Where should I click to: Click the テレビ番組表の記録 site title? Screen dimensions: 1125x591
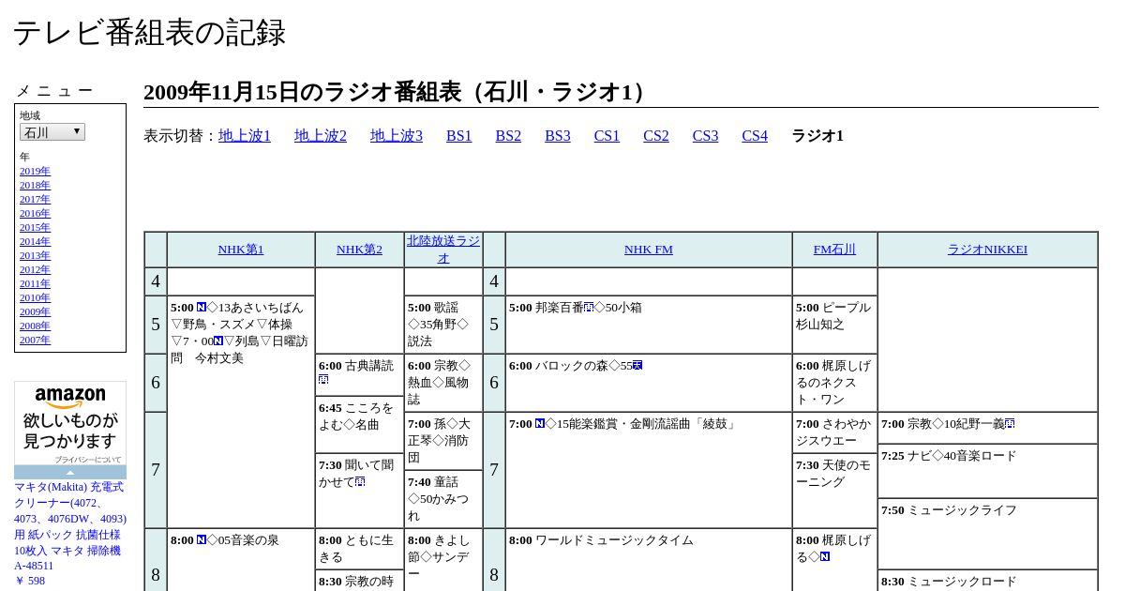pos(149,33)
